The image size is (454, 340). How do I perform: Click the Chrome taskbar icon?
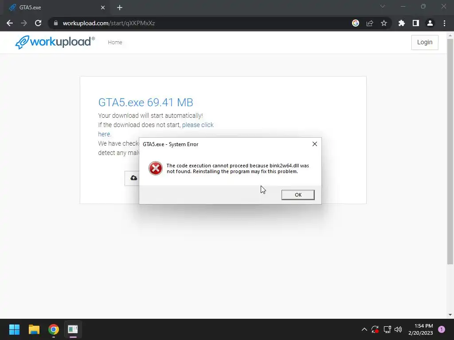[54, 329]
